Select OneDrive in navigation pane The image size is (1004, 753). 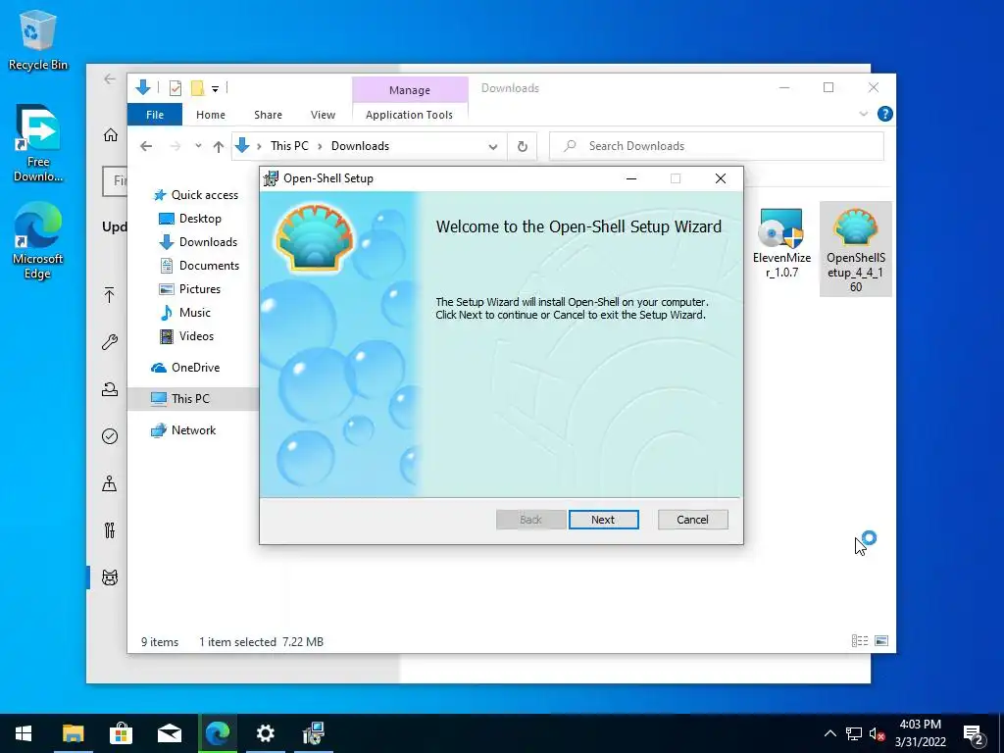click(x=185, y=368)
